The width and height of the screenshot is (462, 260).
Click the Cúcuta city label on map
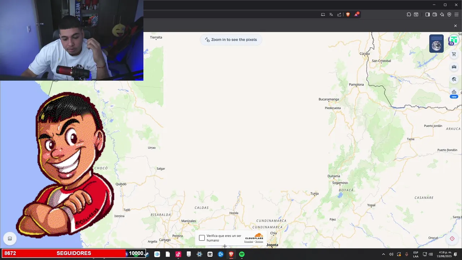365,54
